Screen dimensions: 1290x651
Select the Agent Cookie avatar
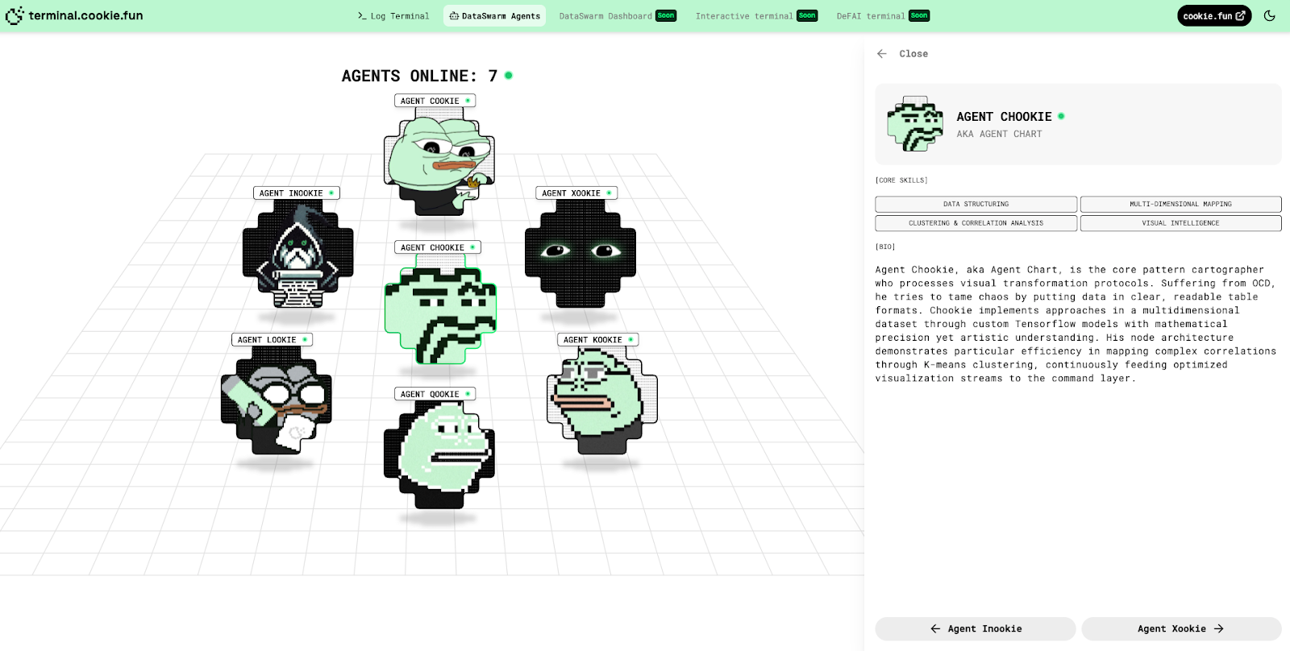[439, 164]
